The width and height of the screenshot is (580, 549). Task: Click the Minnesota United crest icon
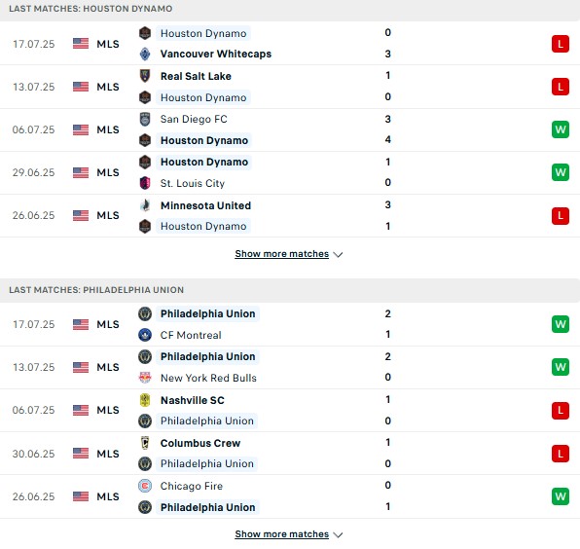point(145,205)
